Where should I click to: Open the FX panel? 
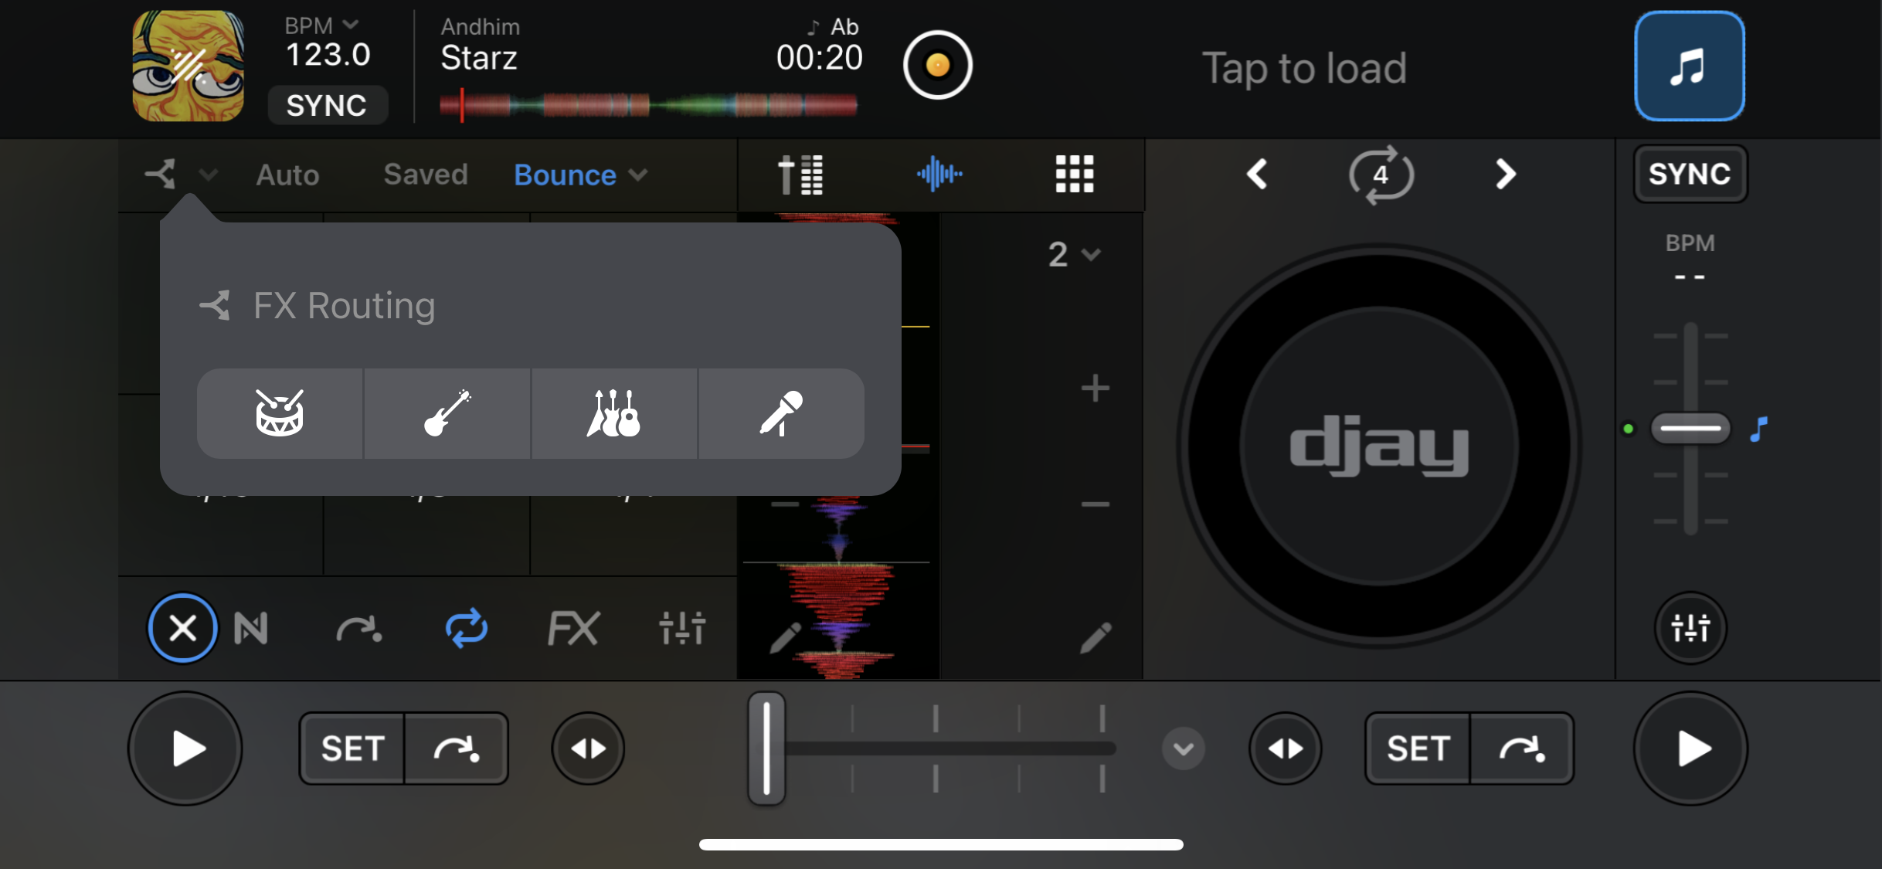(x=574, y=628)
